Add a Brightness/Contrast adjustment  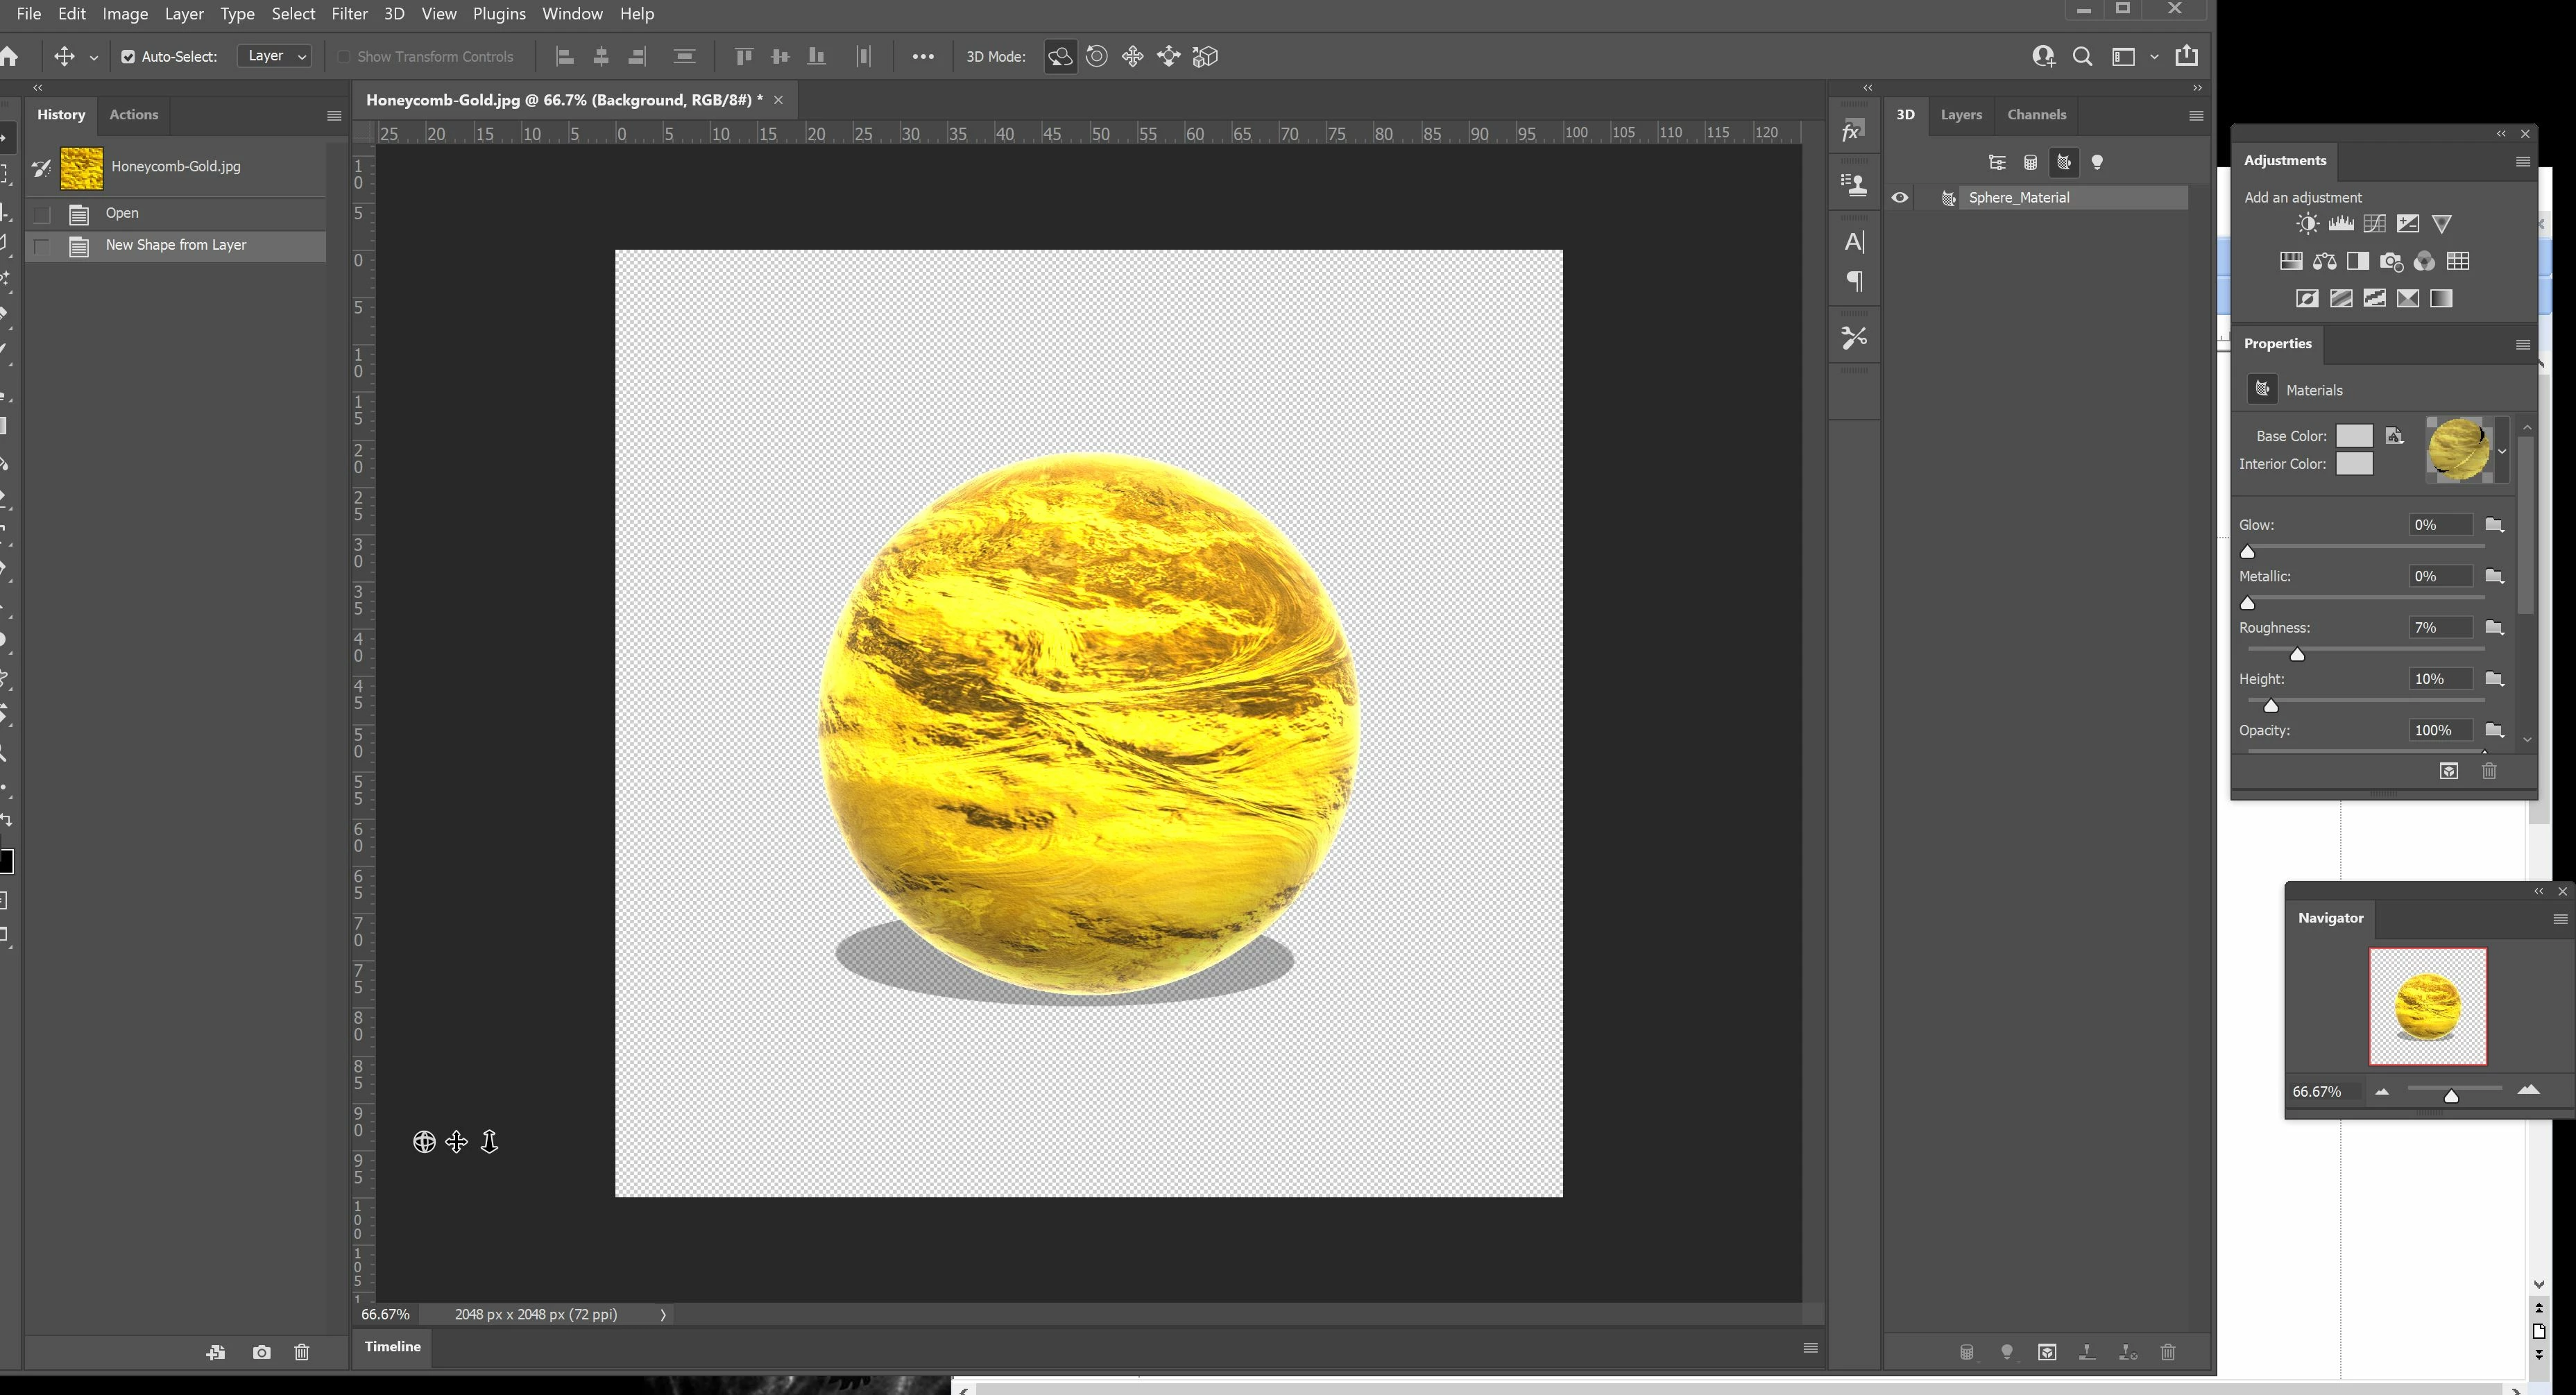click(2307, 224)
